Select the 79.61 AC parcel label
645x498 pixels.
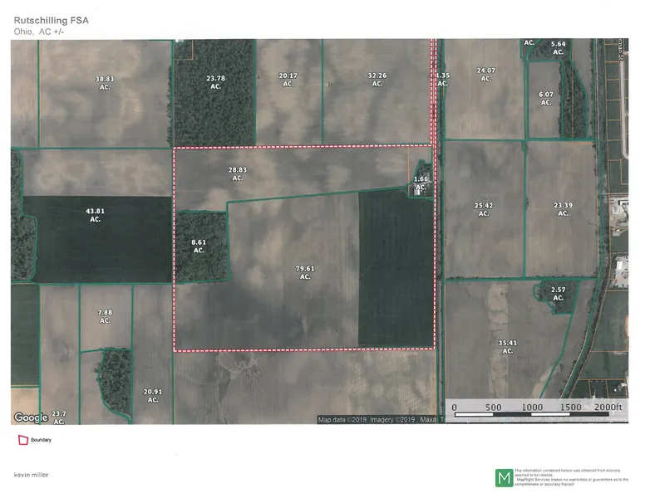coord(305,272)
